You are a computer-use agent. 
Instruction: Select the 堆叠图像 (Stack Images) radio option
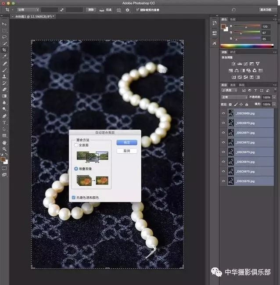tap(76, 168)
